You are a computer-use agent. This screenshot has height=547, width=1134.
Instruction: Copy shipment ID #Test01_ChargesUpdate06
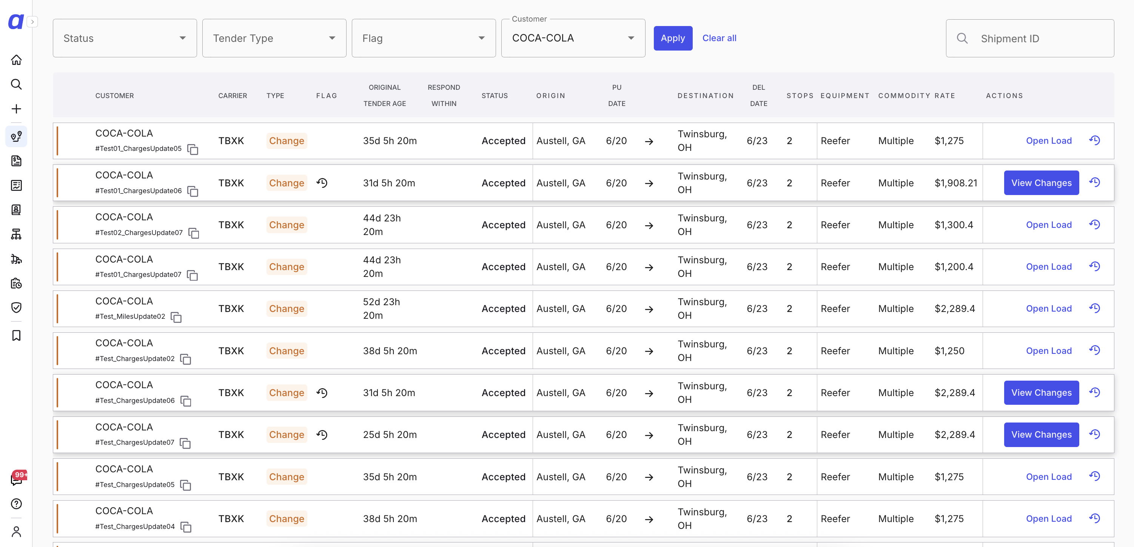pyautogui.click(x=193, y=191)
